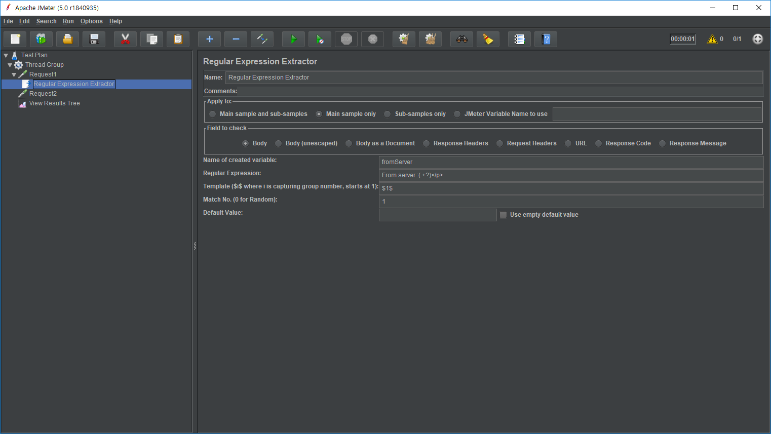Open the Edit menu
771x434 pixels.
[x=24, y=21]
